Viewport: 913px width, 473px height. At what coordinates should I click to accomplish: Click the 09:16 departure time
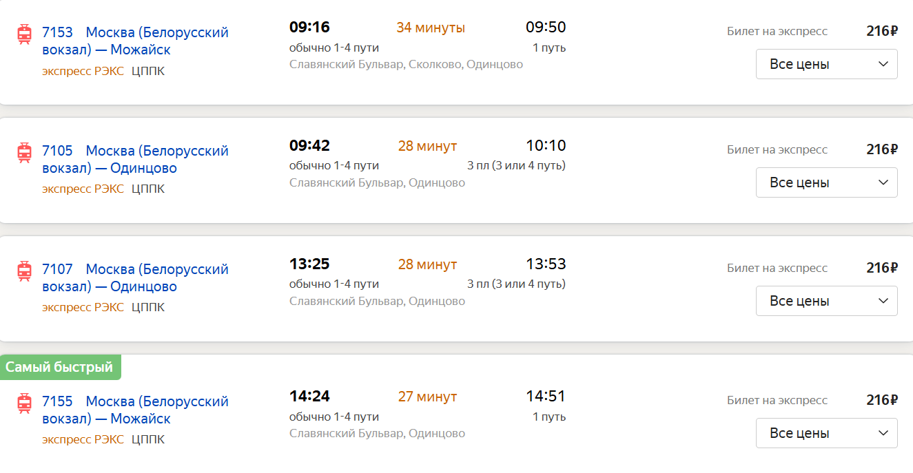point(309,28)
